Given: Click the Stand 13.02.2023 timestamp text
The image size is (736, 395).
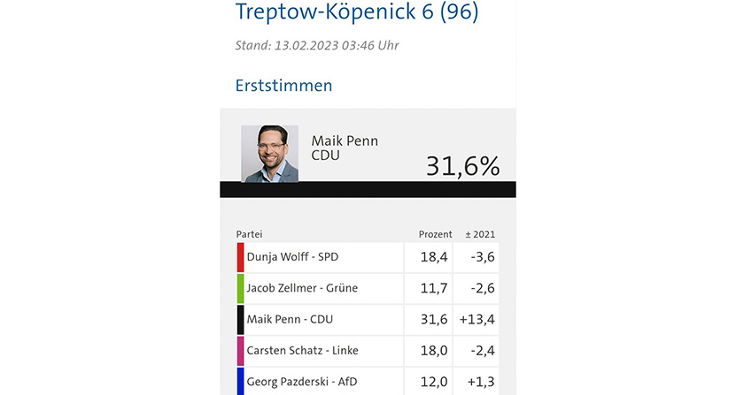Looking at the screenshot, I should 317,45.
